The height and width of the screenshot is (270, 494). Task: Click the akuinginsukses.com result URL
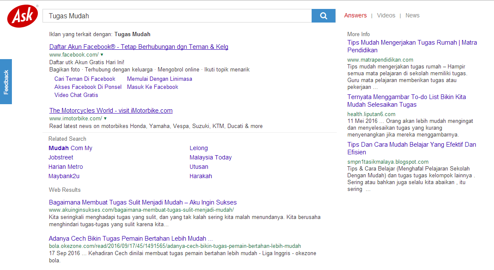[x=141, y=210]
